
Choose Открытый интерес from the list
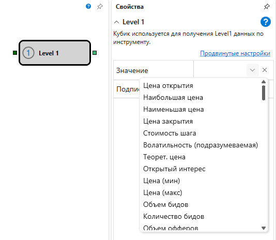[x=174, y=169]
